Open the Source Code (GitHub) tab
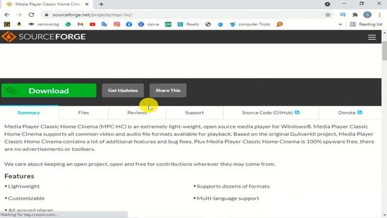 pos(271,113)
